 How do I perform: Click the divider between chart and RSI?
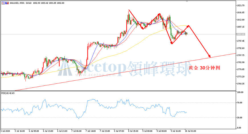[118, 91]
